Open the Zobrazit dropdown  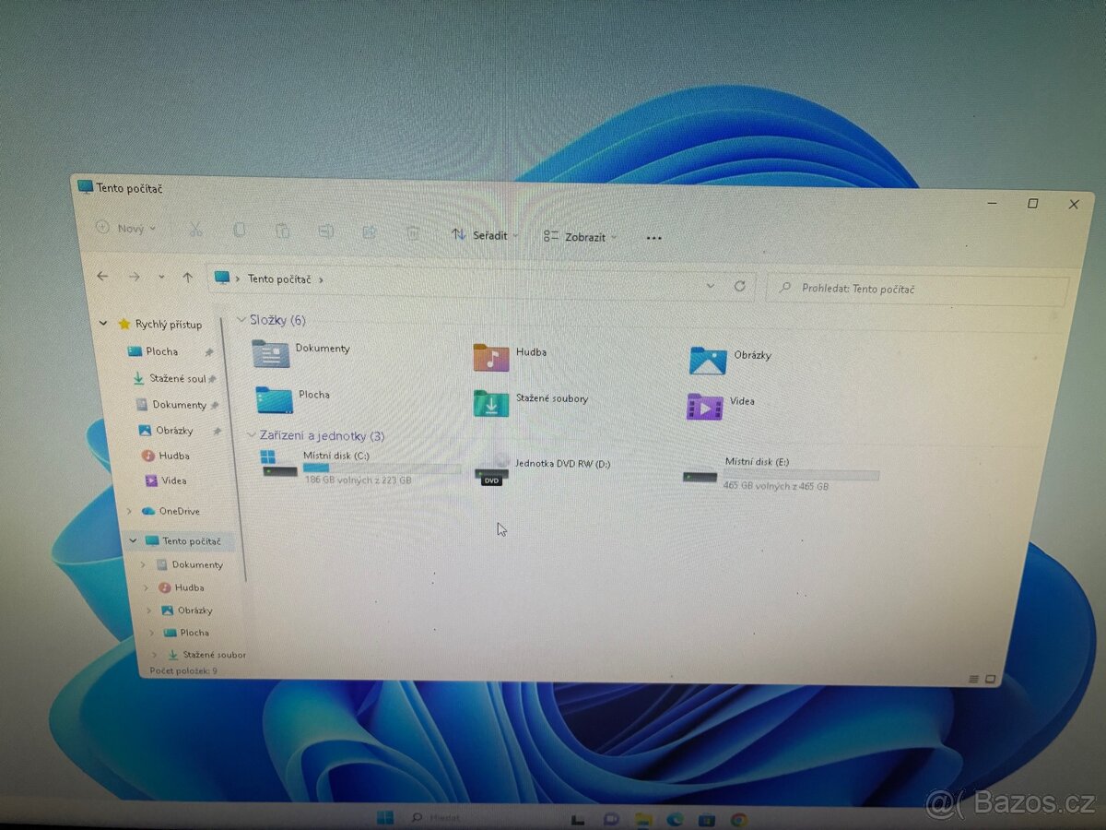pos(578,236)
